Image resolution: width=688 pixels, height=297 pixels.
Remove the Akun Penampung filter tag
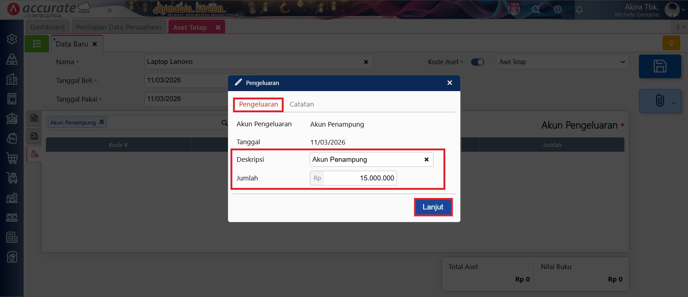pyautogui.click(x=102, y=122)
